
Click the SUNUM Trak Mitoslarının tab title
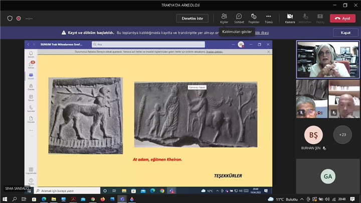click(61, 44)
